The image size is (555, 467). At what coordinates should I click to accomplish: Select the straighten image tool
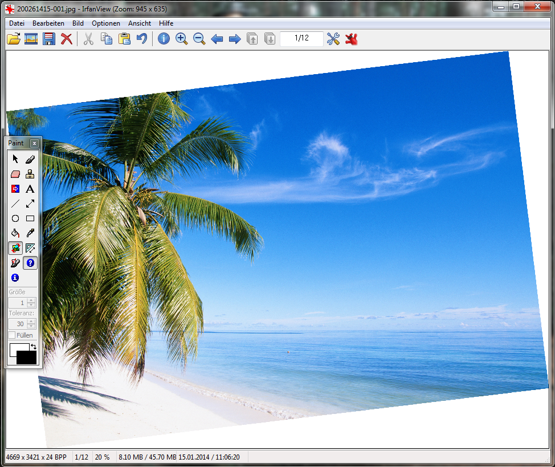[x=15, y=263]
